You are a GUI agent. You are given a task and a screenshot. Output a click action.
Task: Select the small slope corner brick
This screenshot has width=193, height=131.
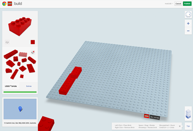pos(9,71)
